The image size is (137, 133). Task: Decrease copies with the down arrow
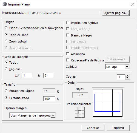(127, 78)
